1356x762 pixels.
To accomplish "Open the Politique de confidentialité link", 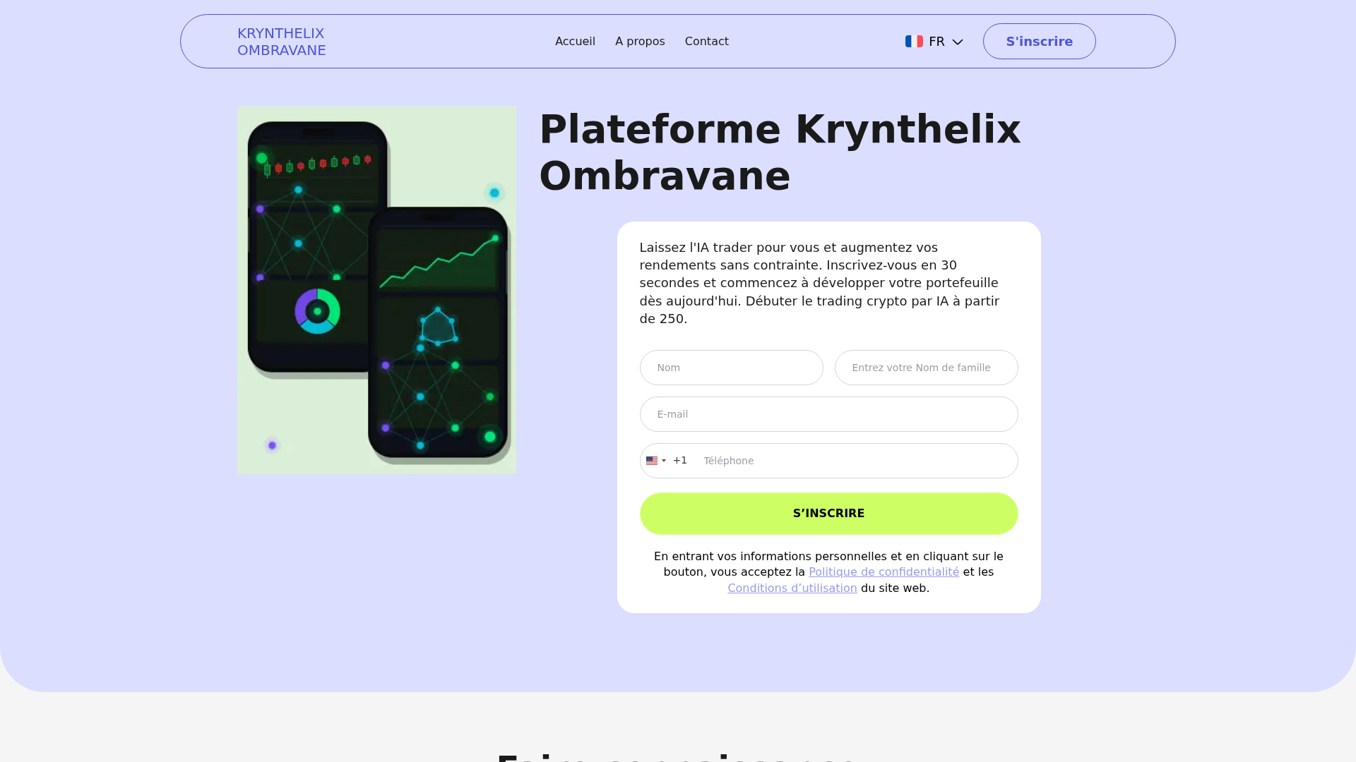I will point(884,572).
